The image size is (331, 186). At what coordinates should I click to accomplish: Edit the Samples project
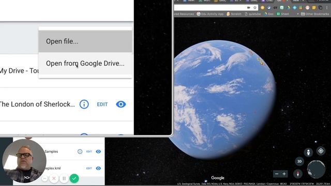[89, 151]
